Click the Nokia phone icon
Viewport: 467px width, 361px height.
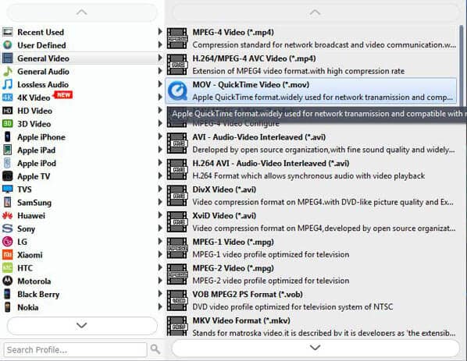pyautogui.click(x=8, y=307)
